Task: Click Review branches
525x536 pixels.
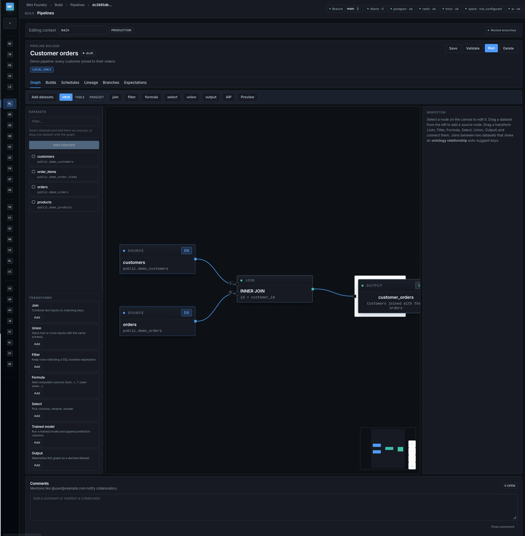Action: (x=502, y=30)
